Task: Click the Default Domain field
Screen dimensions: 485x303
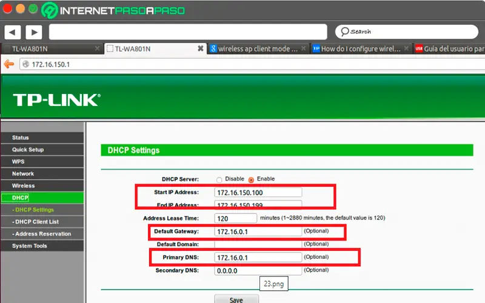Action: (x=258, y=244)
